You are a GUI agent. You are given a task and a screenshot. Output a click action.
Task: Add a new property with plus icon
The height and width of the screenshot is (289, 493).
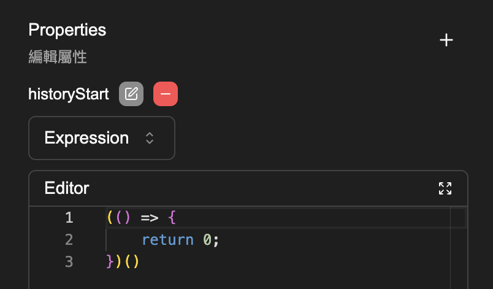pos(446,40)
